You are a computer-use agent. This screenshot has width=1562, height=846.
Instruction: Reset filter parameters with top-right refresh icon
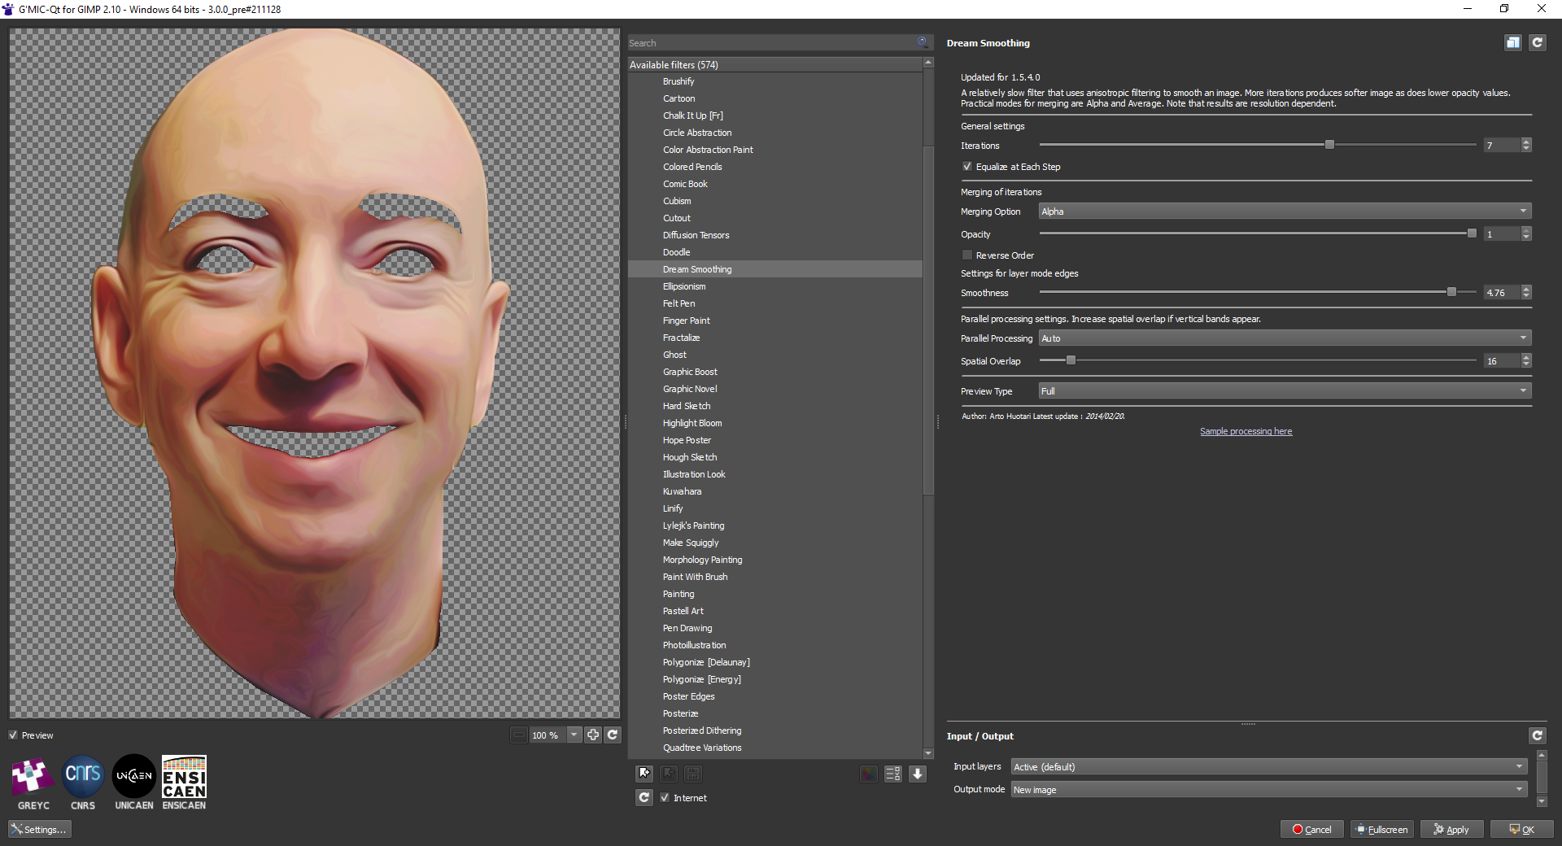(x=1537, y=43)
